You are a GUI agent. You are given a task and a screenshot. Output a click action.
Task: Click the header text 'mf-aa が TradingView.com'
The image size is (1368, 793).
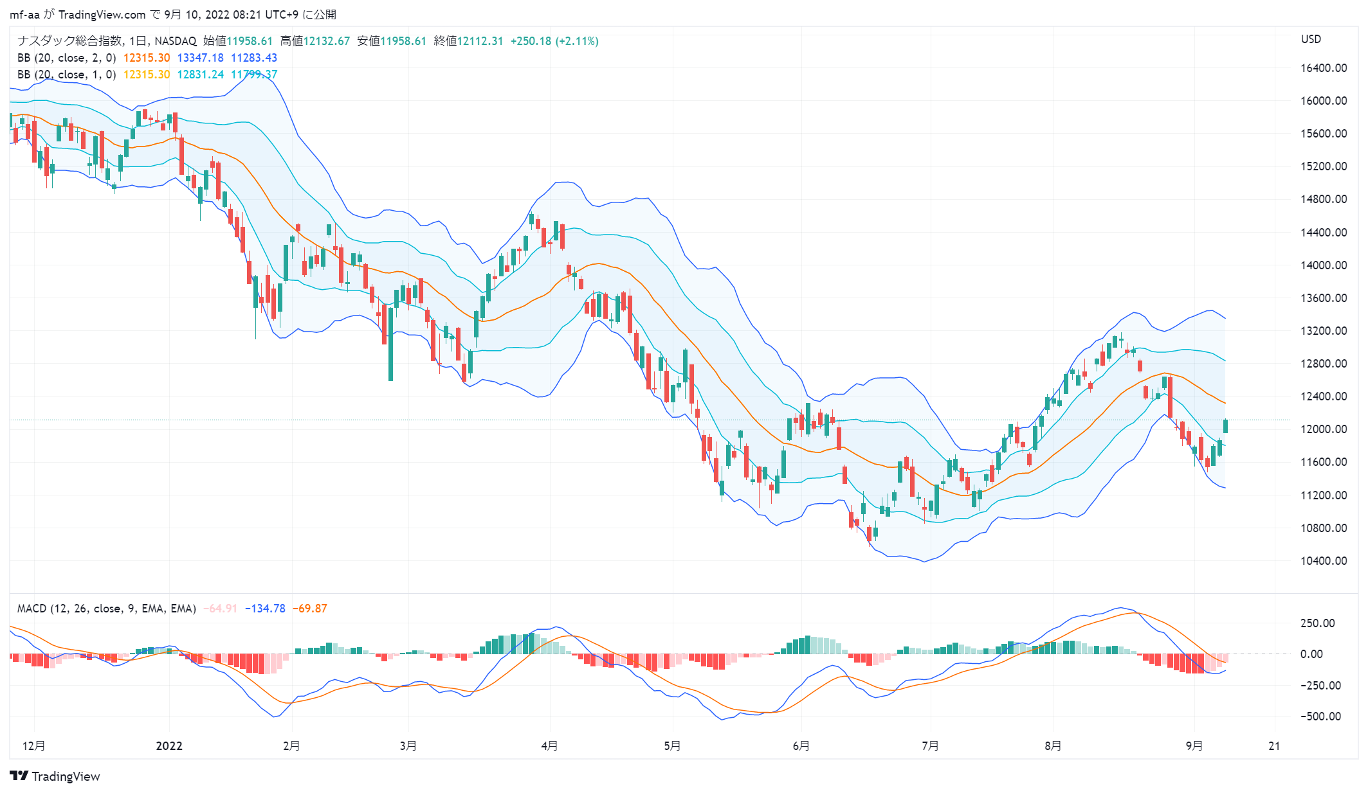pos(78,14)
